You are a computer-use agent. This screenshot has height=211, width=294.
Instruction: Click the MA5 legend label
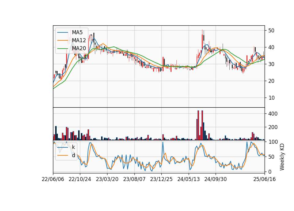[x=77, y=32]
